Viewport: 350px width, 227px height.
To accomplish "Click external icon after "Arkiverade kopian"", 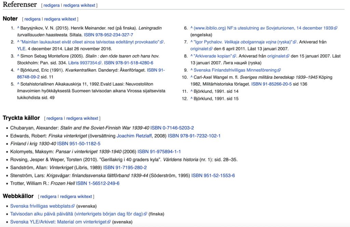I will point(234,56).
